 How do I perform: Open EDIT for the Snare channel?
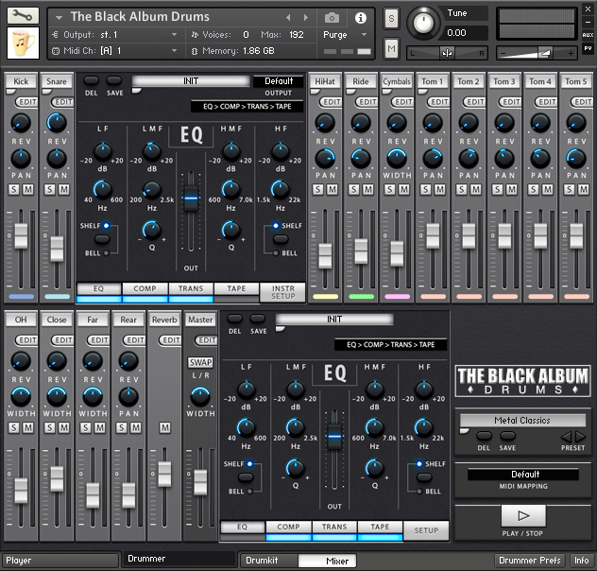pos(62,102)
